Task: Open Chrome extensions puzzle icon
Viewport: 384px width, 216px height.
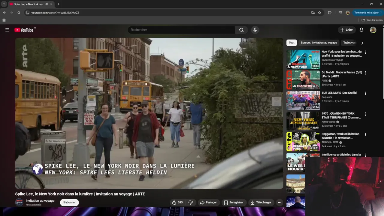Action: (330, 13)
